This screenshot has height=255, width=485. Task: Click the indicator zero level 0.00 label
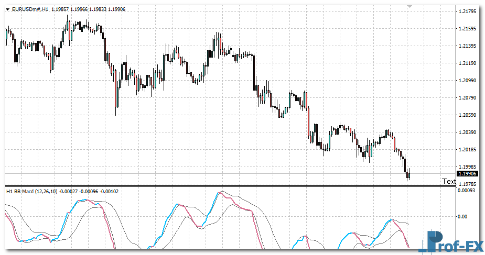pyautogui.click(x=463, y=216)
